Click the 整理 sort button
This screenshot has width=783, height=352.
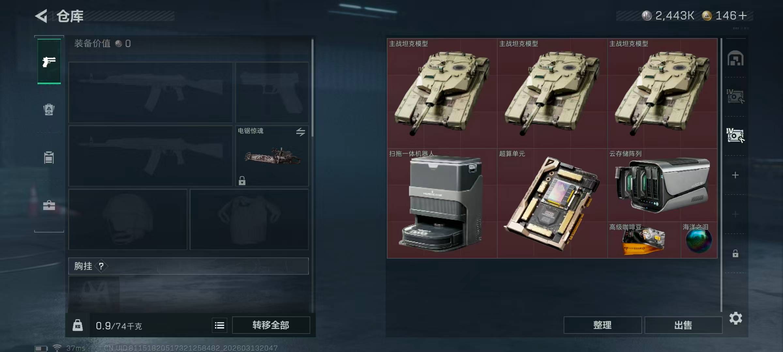tap(603, 325)
